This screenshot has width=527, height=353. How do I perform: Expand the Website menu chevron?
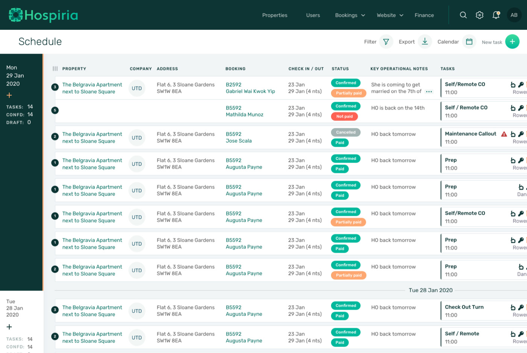point(401,15)
